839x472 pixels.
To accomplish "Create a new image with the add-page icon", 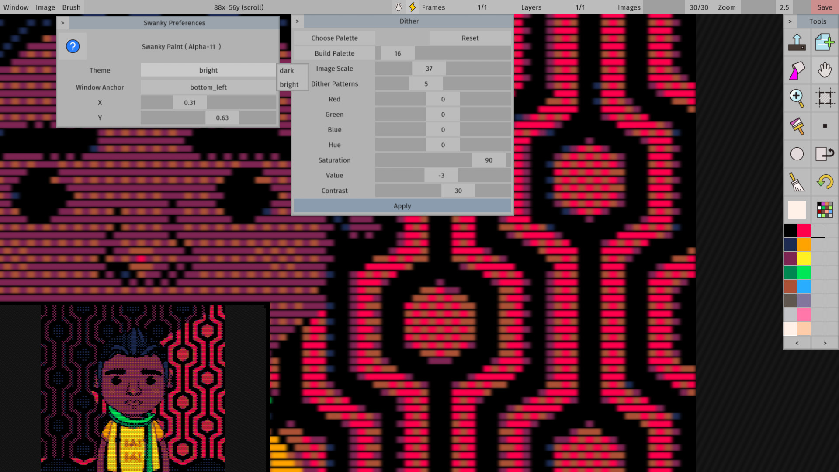I will (x=825, y=42).
